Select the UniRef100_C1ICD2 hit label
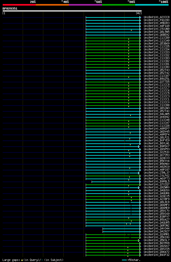This screenshot has height=262, width=171. pyautogui.click(x=157, y=55)
